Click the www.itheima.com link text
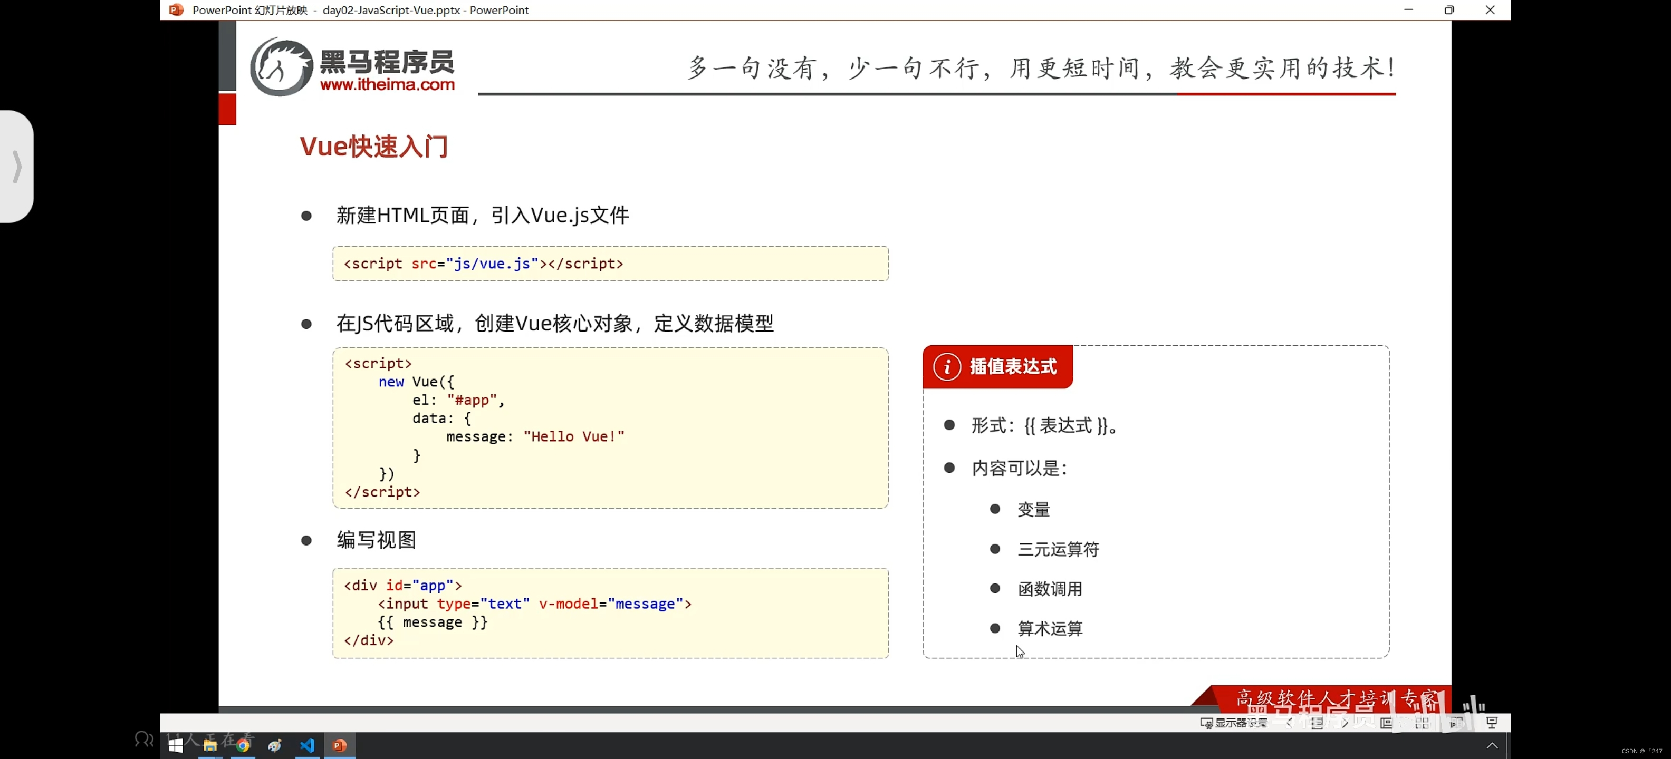 387,85
